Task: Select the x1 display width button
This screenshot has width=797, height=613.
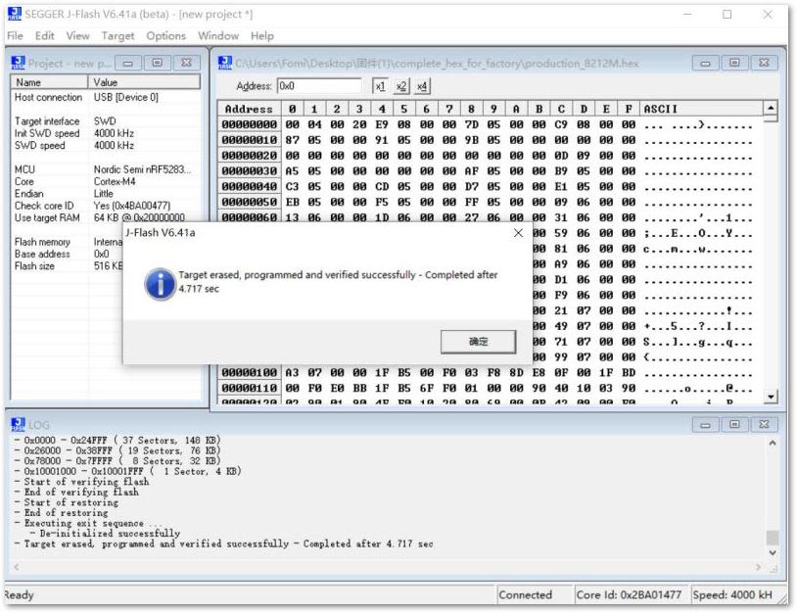Action: (x=380, y=86)
